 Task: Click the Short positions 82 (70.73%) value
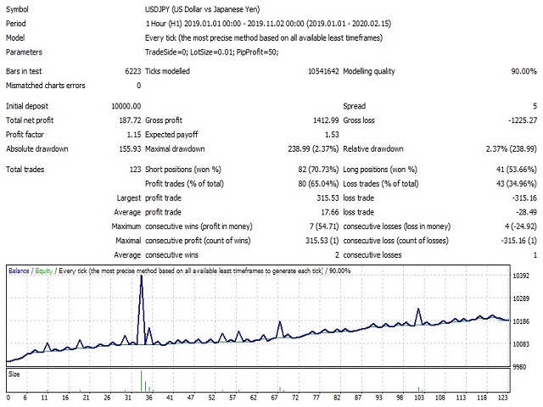(x=318, y=170)
